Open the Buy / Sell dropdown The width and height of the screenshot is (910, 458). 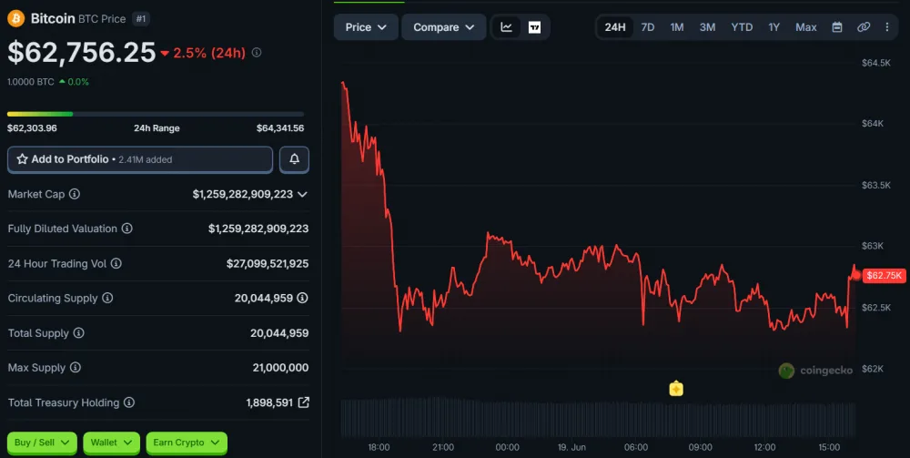point(42,443)
